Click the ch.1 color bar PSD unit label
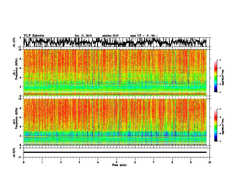The image size is (236, 182). click(x=223, y=77)
